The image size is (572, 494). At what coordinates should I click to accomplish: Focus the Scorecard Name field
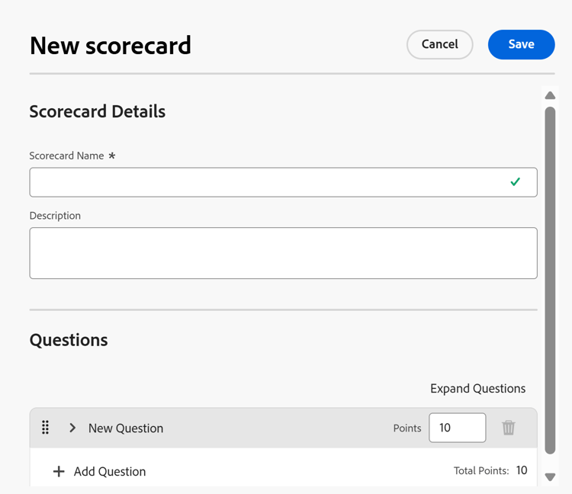[284, 182]
